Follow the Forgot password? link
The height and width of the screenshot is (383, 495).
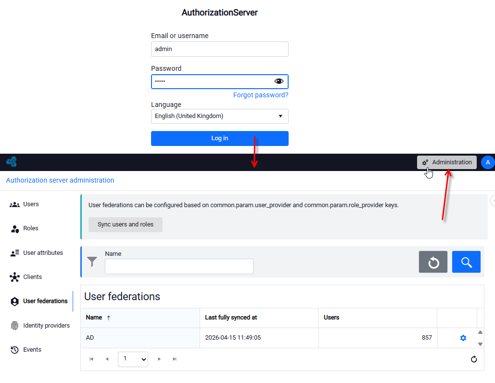[261, 95]
